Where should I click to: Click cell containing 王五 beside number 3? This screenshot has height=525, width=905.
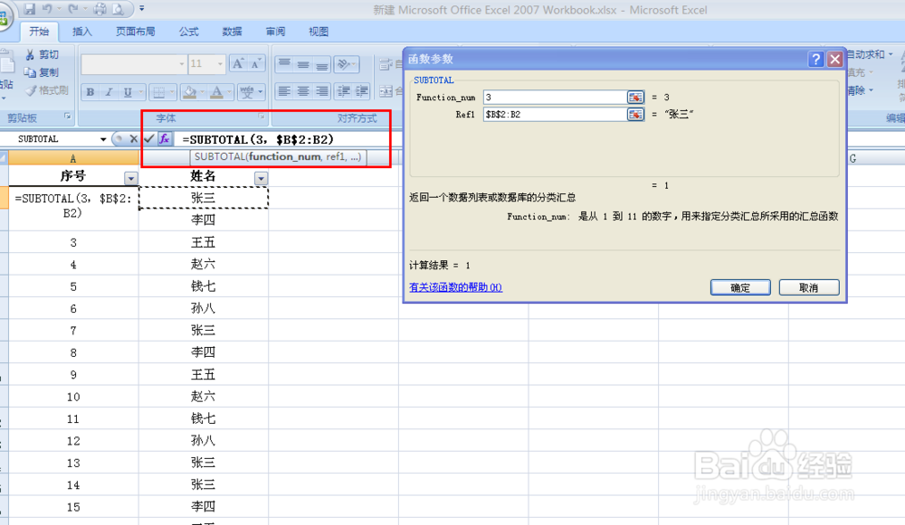tap(203, 242)
